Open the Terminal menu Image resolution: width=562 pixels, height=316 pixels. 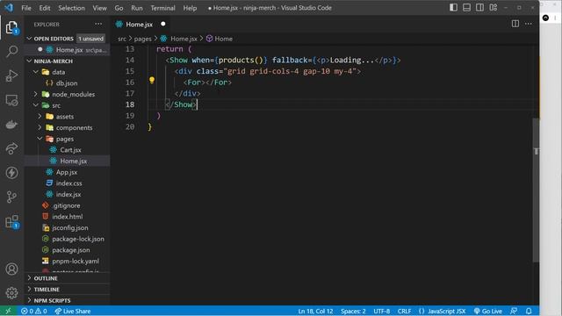162,8
